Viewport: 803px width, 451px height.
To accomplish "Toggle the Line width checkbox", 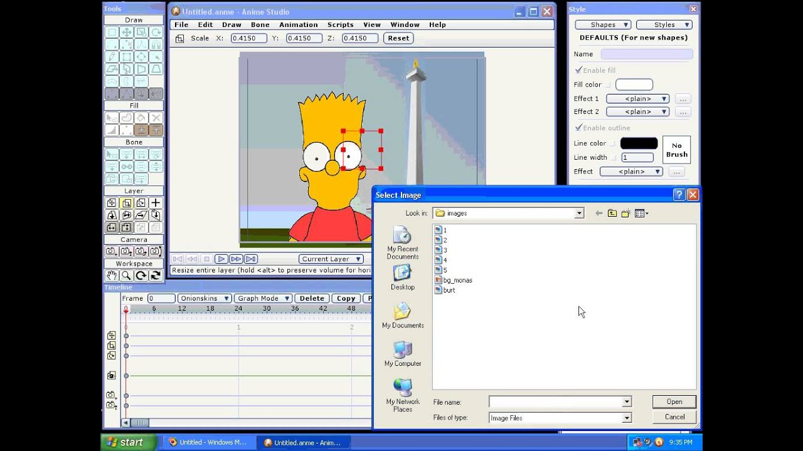I will pos(614,157).
